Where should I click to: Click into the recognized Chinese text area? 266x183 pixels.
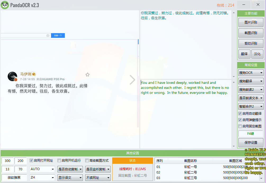point(186,44)
